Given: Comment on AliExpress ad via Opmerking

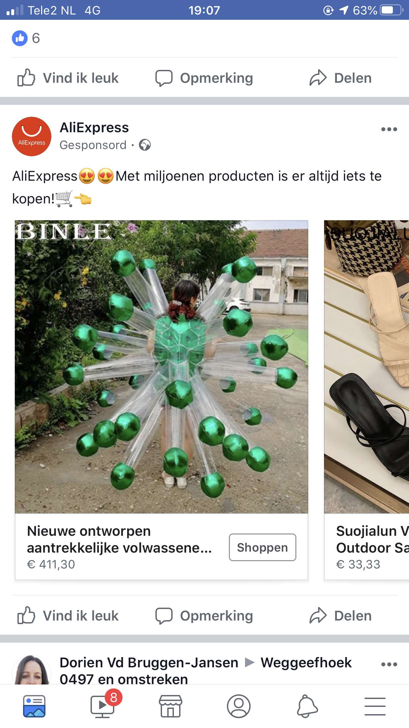Looking at the screenshot, I should 204,616.
